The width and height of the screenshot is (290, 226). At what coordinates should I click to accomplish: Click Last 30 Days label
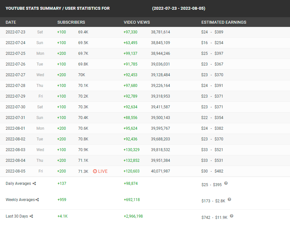[x=17, y=216]
